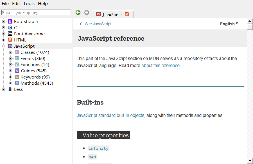Viewport: 253px width, 164px height.
Task: Open the NaN property link
Action: point(92,157)
